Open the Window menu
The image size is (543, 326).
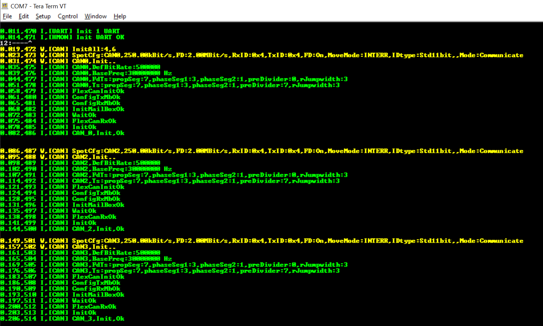96,16
